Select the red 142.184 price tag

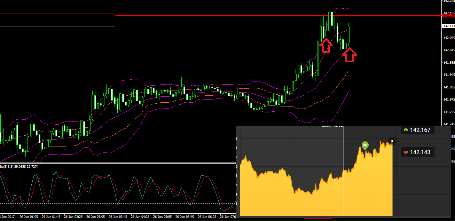tap(448, 16)
